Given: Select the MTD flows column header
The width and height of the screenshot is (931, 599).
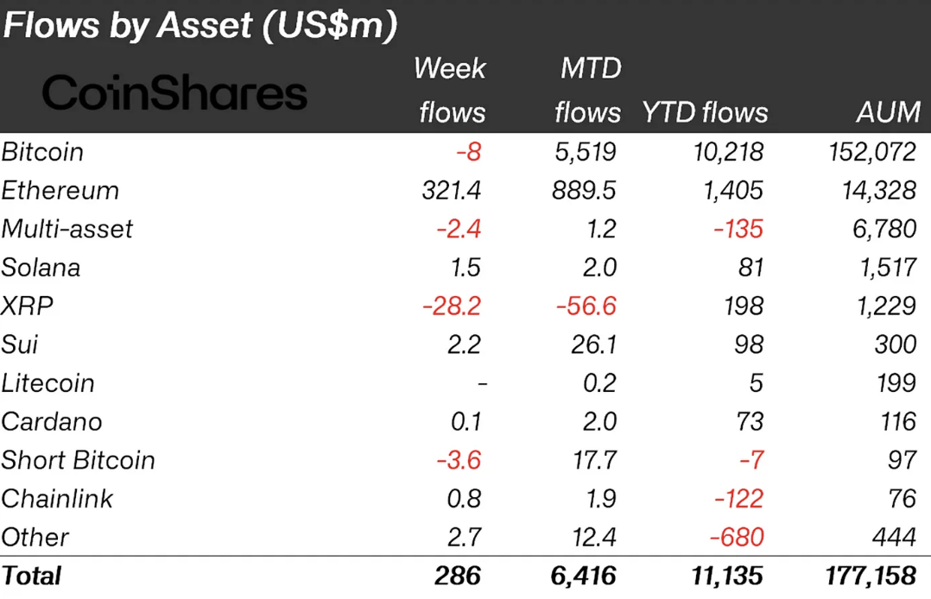Looking at the screenshot, I should pos(587,90).
